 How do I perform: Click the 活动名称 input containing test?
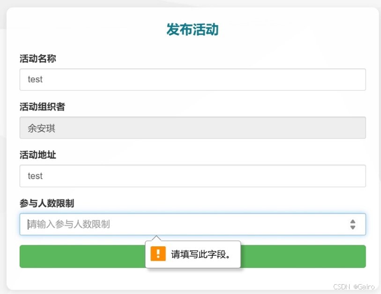point(193,80)
